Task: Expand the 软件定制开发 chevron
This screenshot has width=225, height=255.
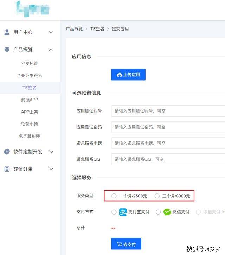Action: tap(51, 152)
